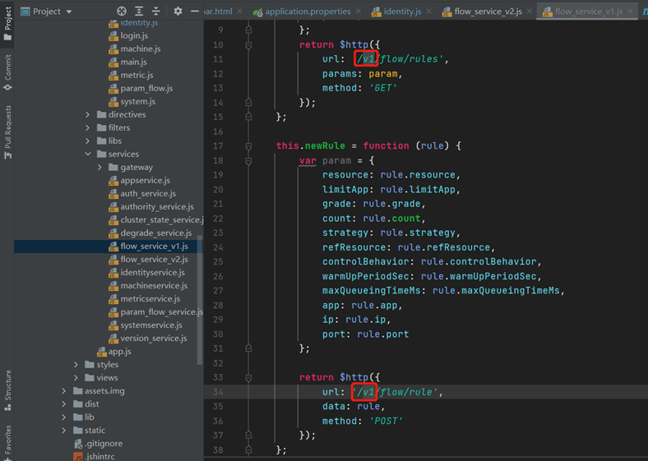Open appservice.js file
The image size is (648, 461).
coord(139,181)
